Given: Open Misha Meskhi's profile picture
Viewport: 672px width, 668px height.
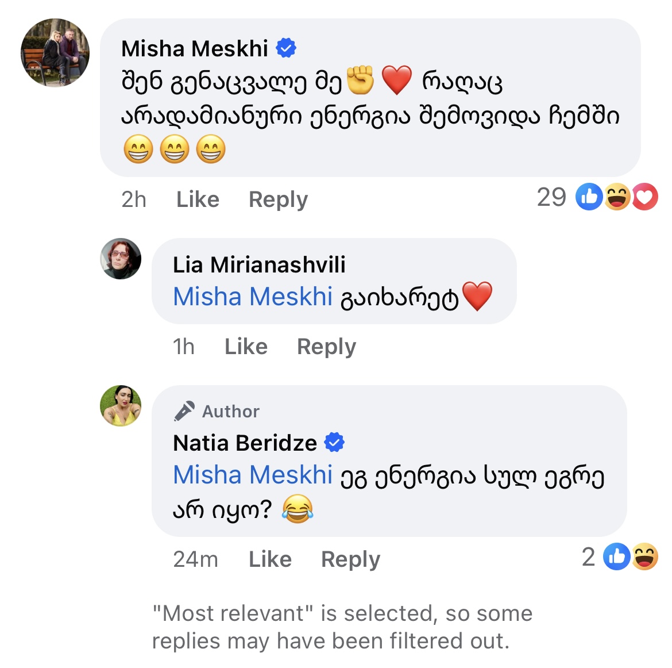Looking at the screenshot, I should click(55, 53).
